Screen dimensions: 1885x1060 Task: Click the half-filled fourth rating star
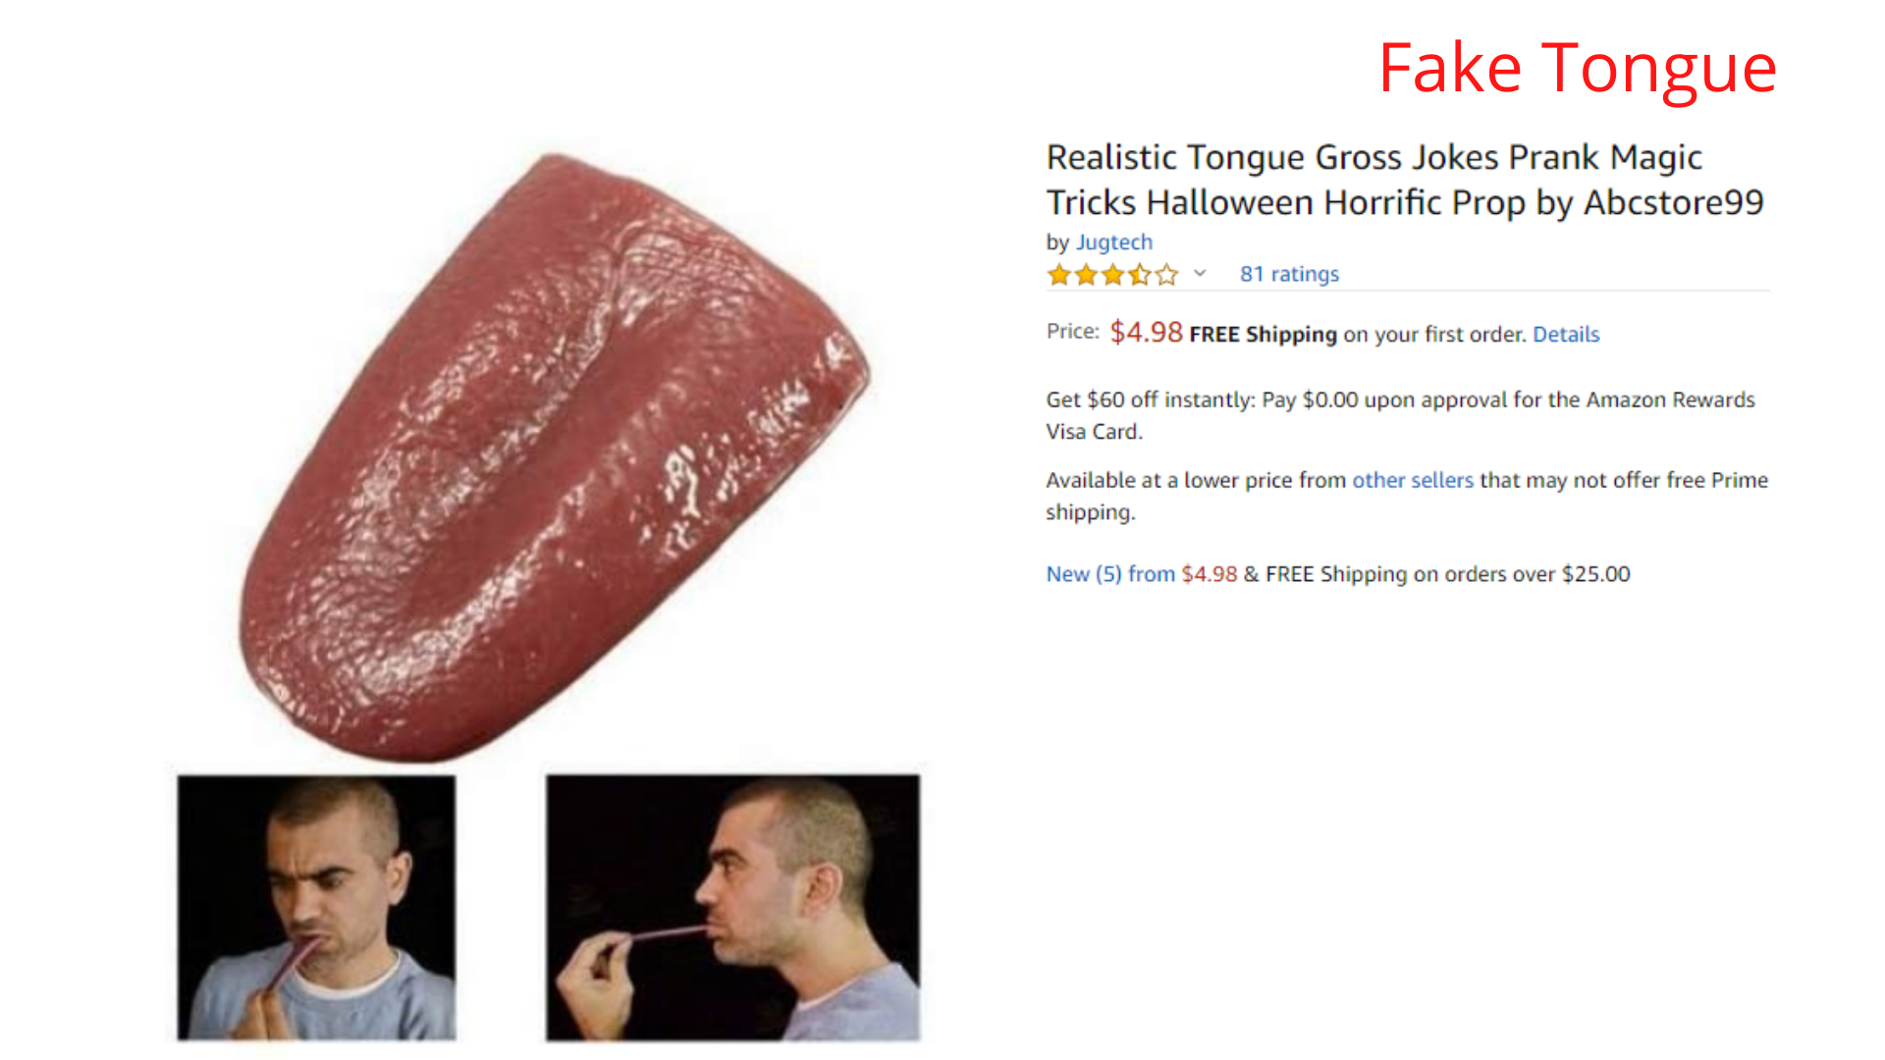[x=1139, y=275]
